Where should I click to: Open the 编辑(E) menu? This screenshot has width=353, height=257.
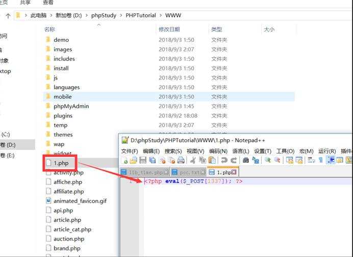point(152,151)
